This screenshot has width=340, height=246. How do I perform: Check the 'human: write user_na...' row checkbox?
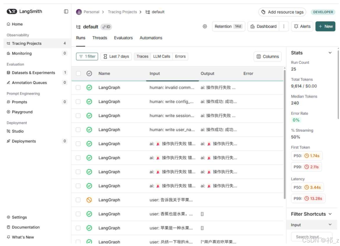(x=78, y=130)
